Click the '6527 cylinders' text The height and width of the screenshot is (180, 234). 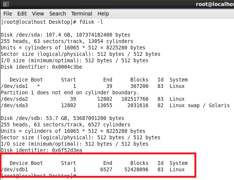tap(109, 125)
